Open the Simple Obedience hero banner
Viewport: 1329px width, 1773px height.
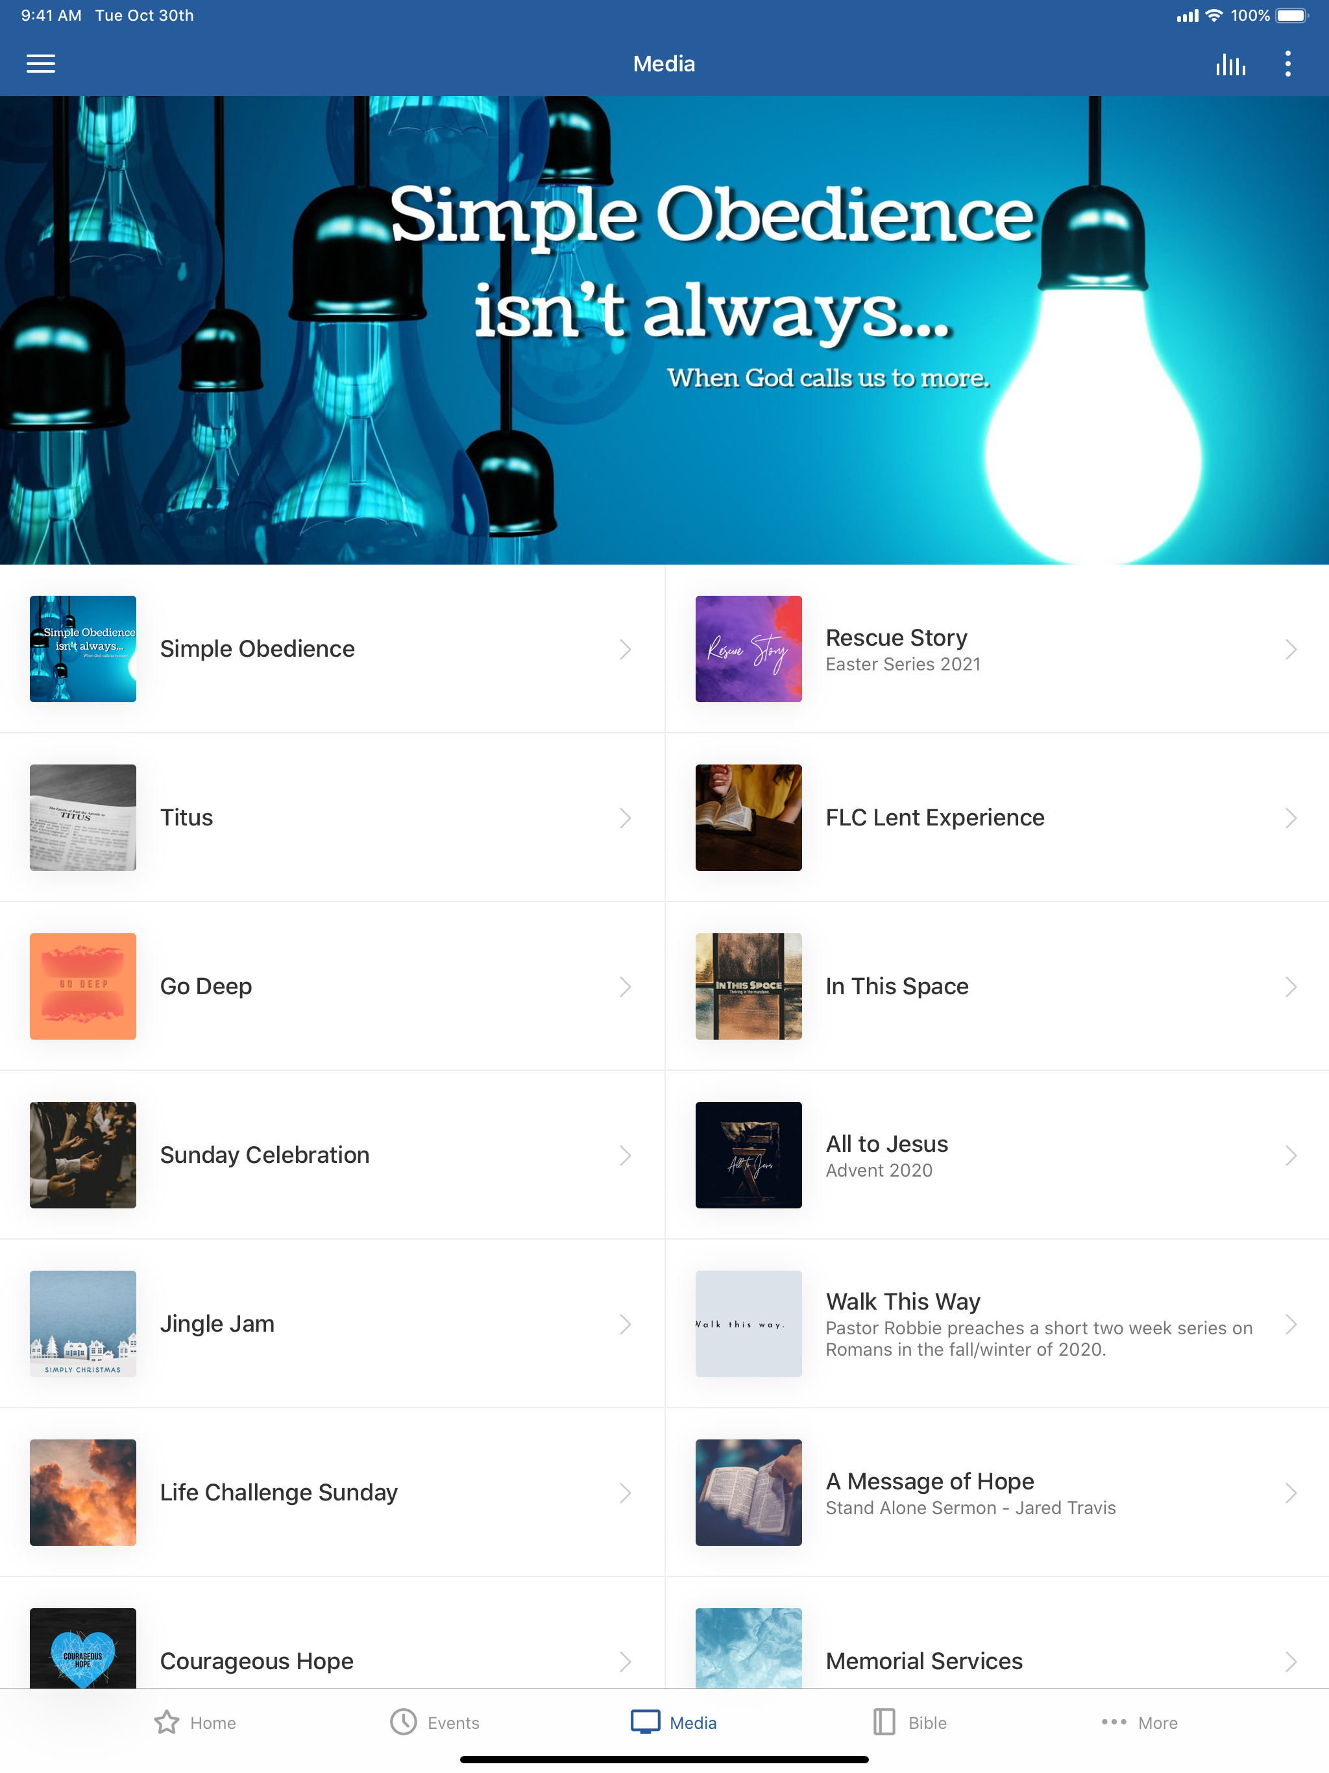pyautogui.click(x=664, y=330)
